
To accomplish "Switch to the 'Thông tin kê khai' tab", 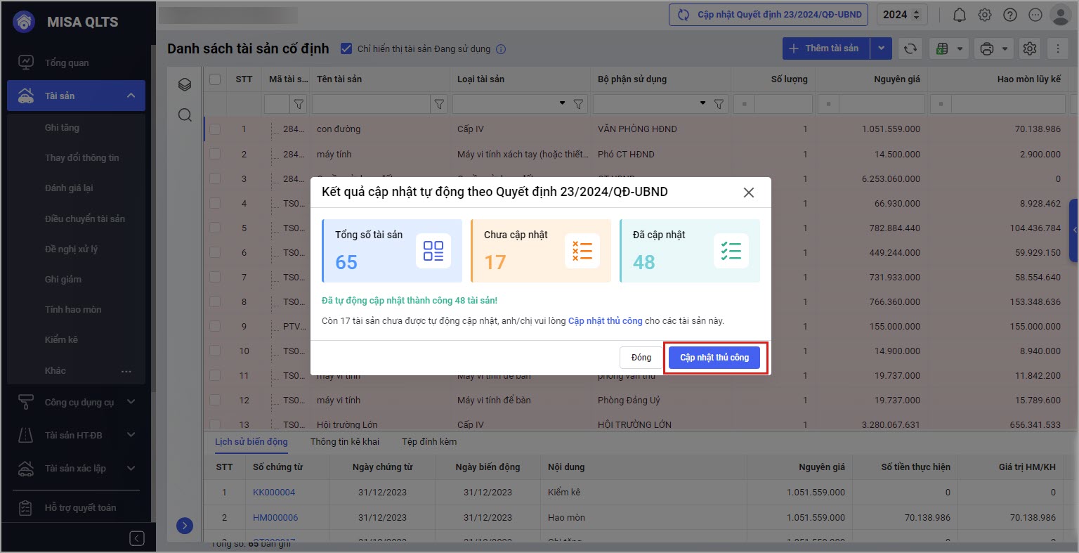I will pyautogui.click(x=344, y=441).
